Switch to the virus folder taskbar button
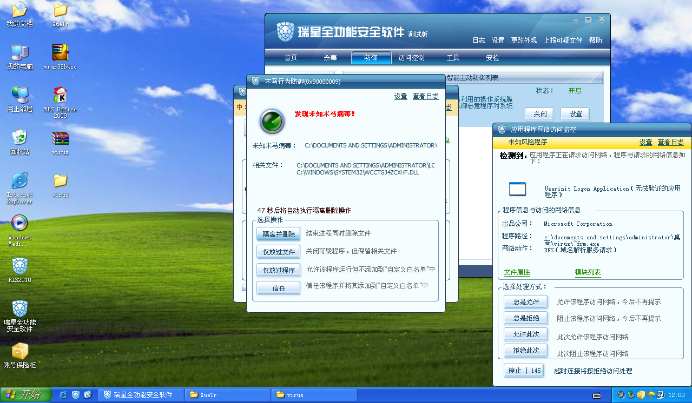This screenshot has width=692, height=403. (314, 395)
